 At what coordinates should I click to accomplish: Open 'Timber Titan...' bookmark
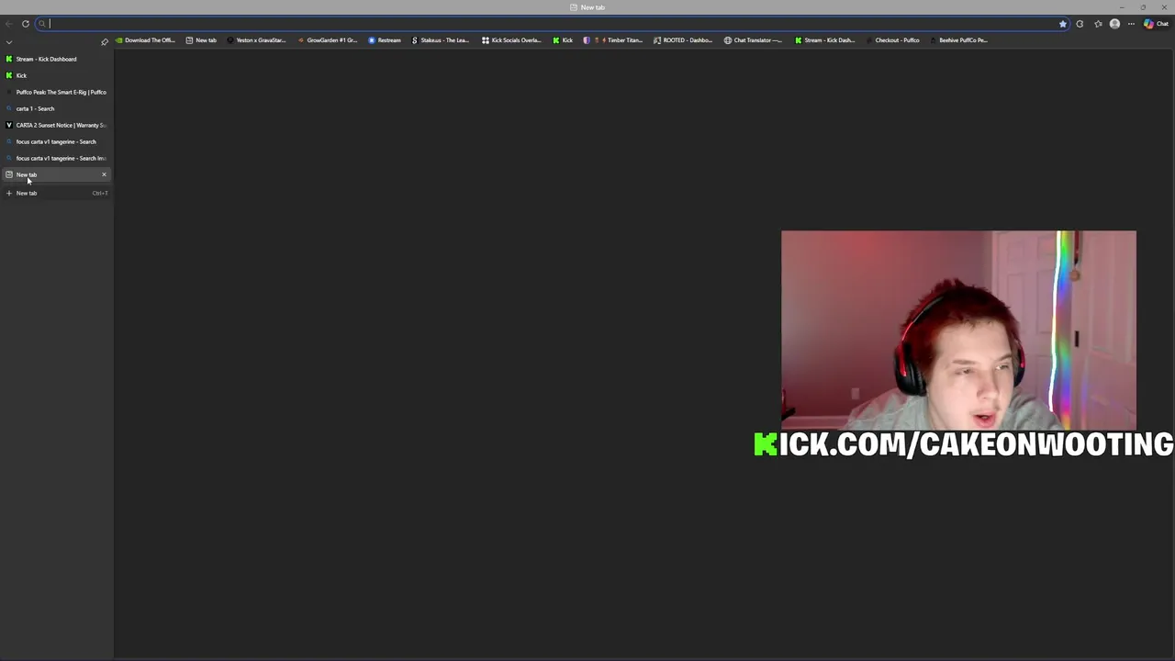tap(620, 40)
